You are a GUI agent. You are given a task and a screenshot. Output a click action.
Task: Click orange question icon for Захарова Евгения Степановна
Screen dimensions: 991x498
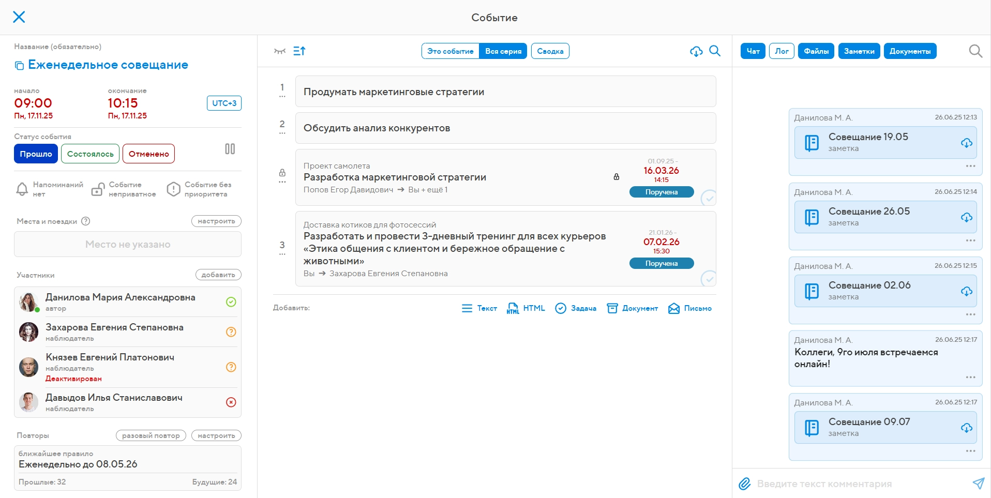click(x=231, y=331)
